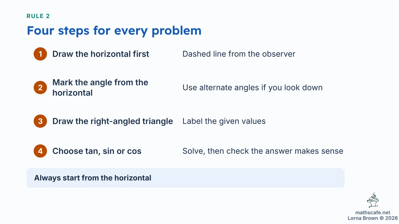Screen dimensions: 399x224
Task: Click the Lorna Brown © 2026 credit
Action: (373, 218)
